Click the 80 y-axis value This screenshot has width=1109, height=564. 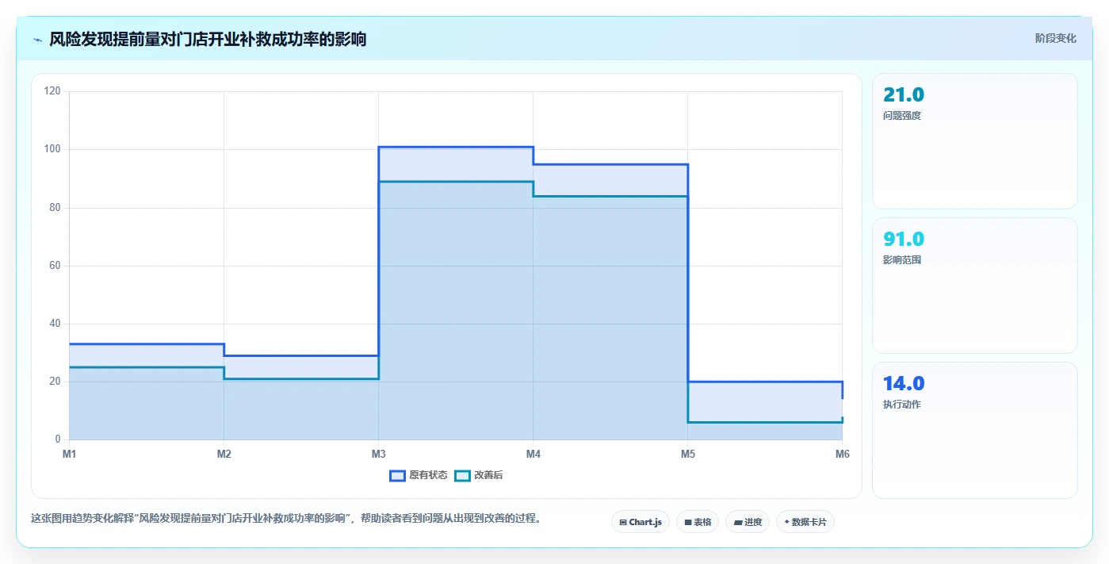55,208
